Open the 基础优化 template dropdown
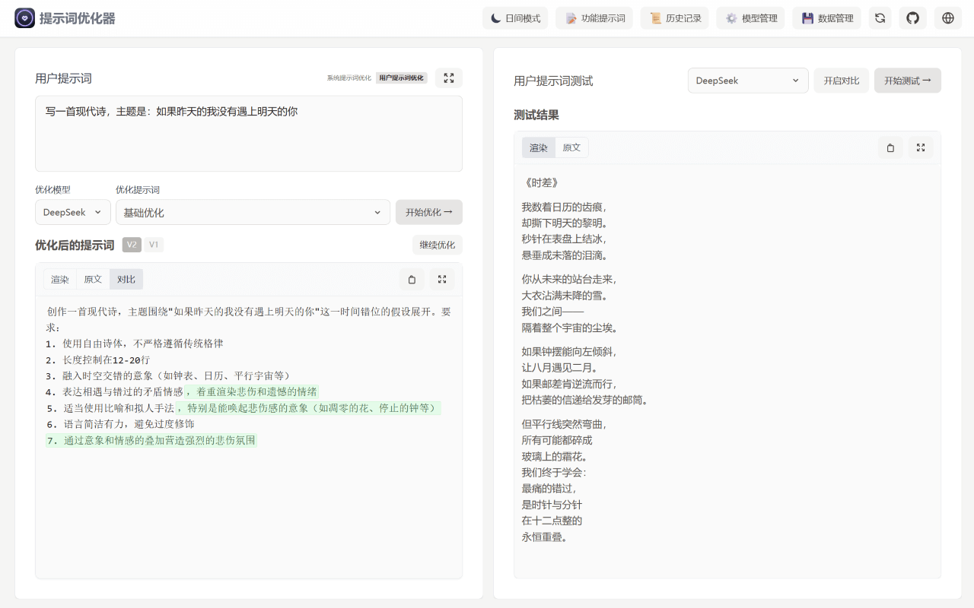This screenshot has height=608, width=974. tap(253, 212)
